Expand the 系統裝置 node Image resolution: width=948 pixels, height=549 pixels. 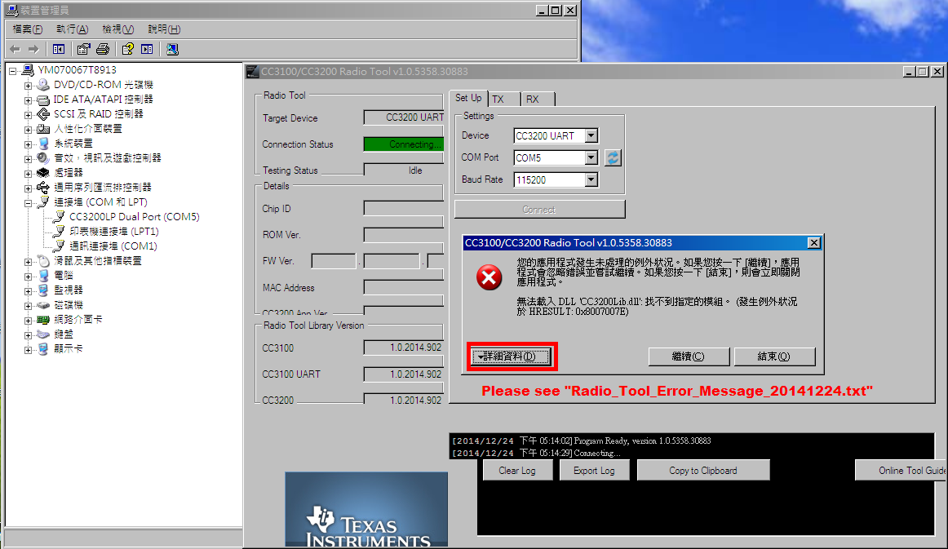[x=28, y=144]
